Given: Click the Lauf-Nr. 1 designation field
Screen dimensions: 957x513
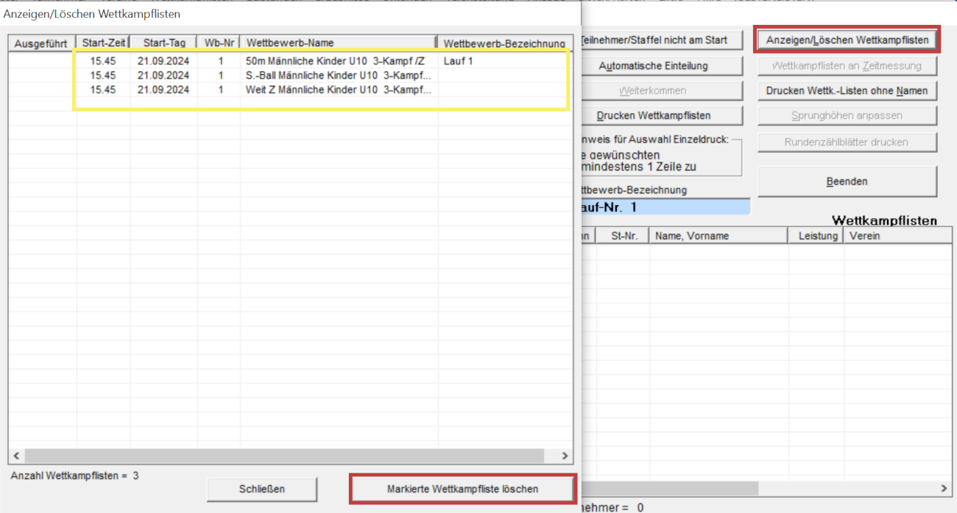Looking at the screenshot, I should tap(664, 208).
